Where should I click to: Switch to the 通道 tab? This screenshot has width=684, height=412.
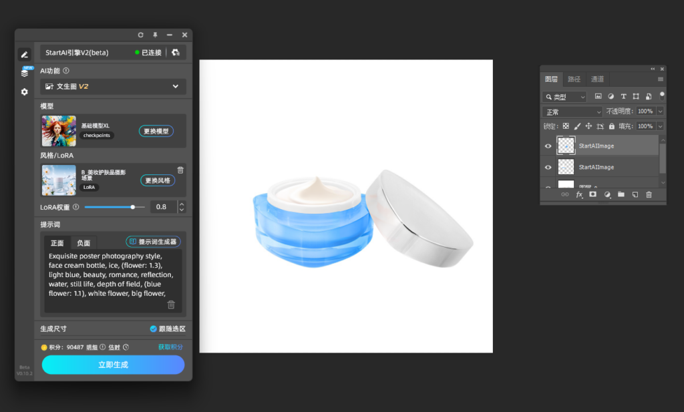(x=597, y=79)
